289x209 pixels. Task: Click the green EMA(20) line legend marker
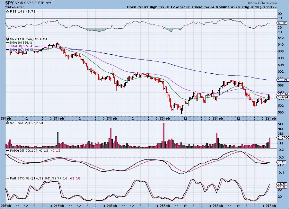(x=8, y=43)
